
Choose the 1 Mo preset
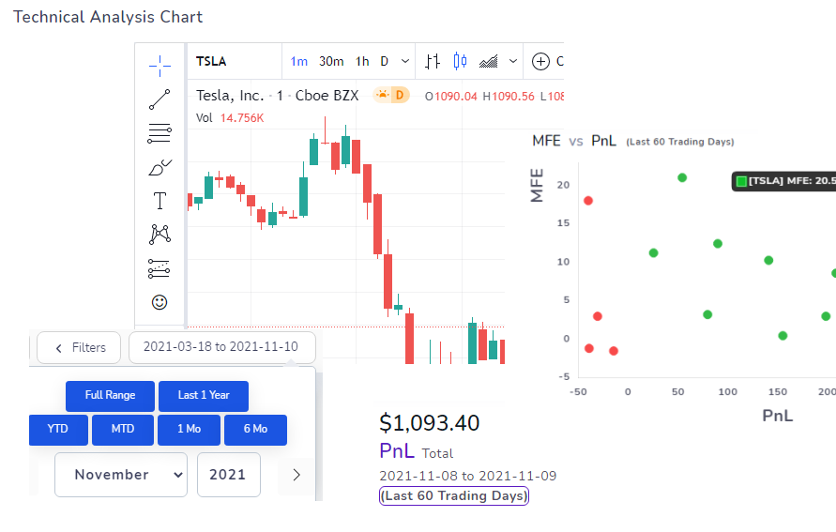(189, 430)
